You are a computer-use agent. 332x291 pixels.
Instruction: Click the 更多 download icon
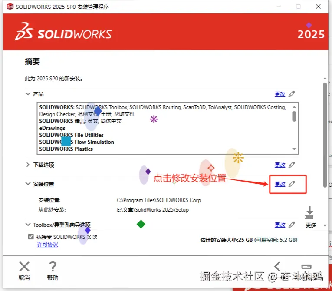coord(309,212)
